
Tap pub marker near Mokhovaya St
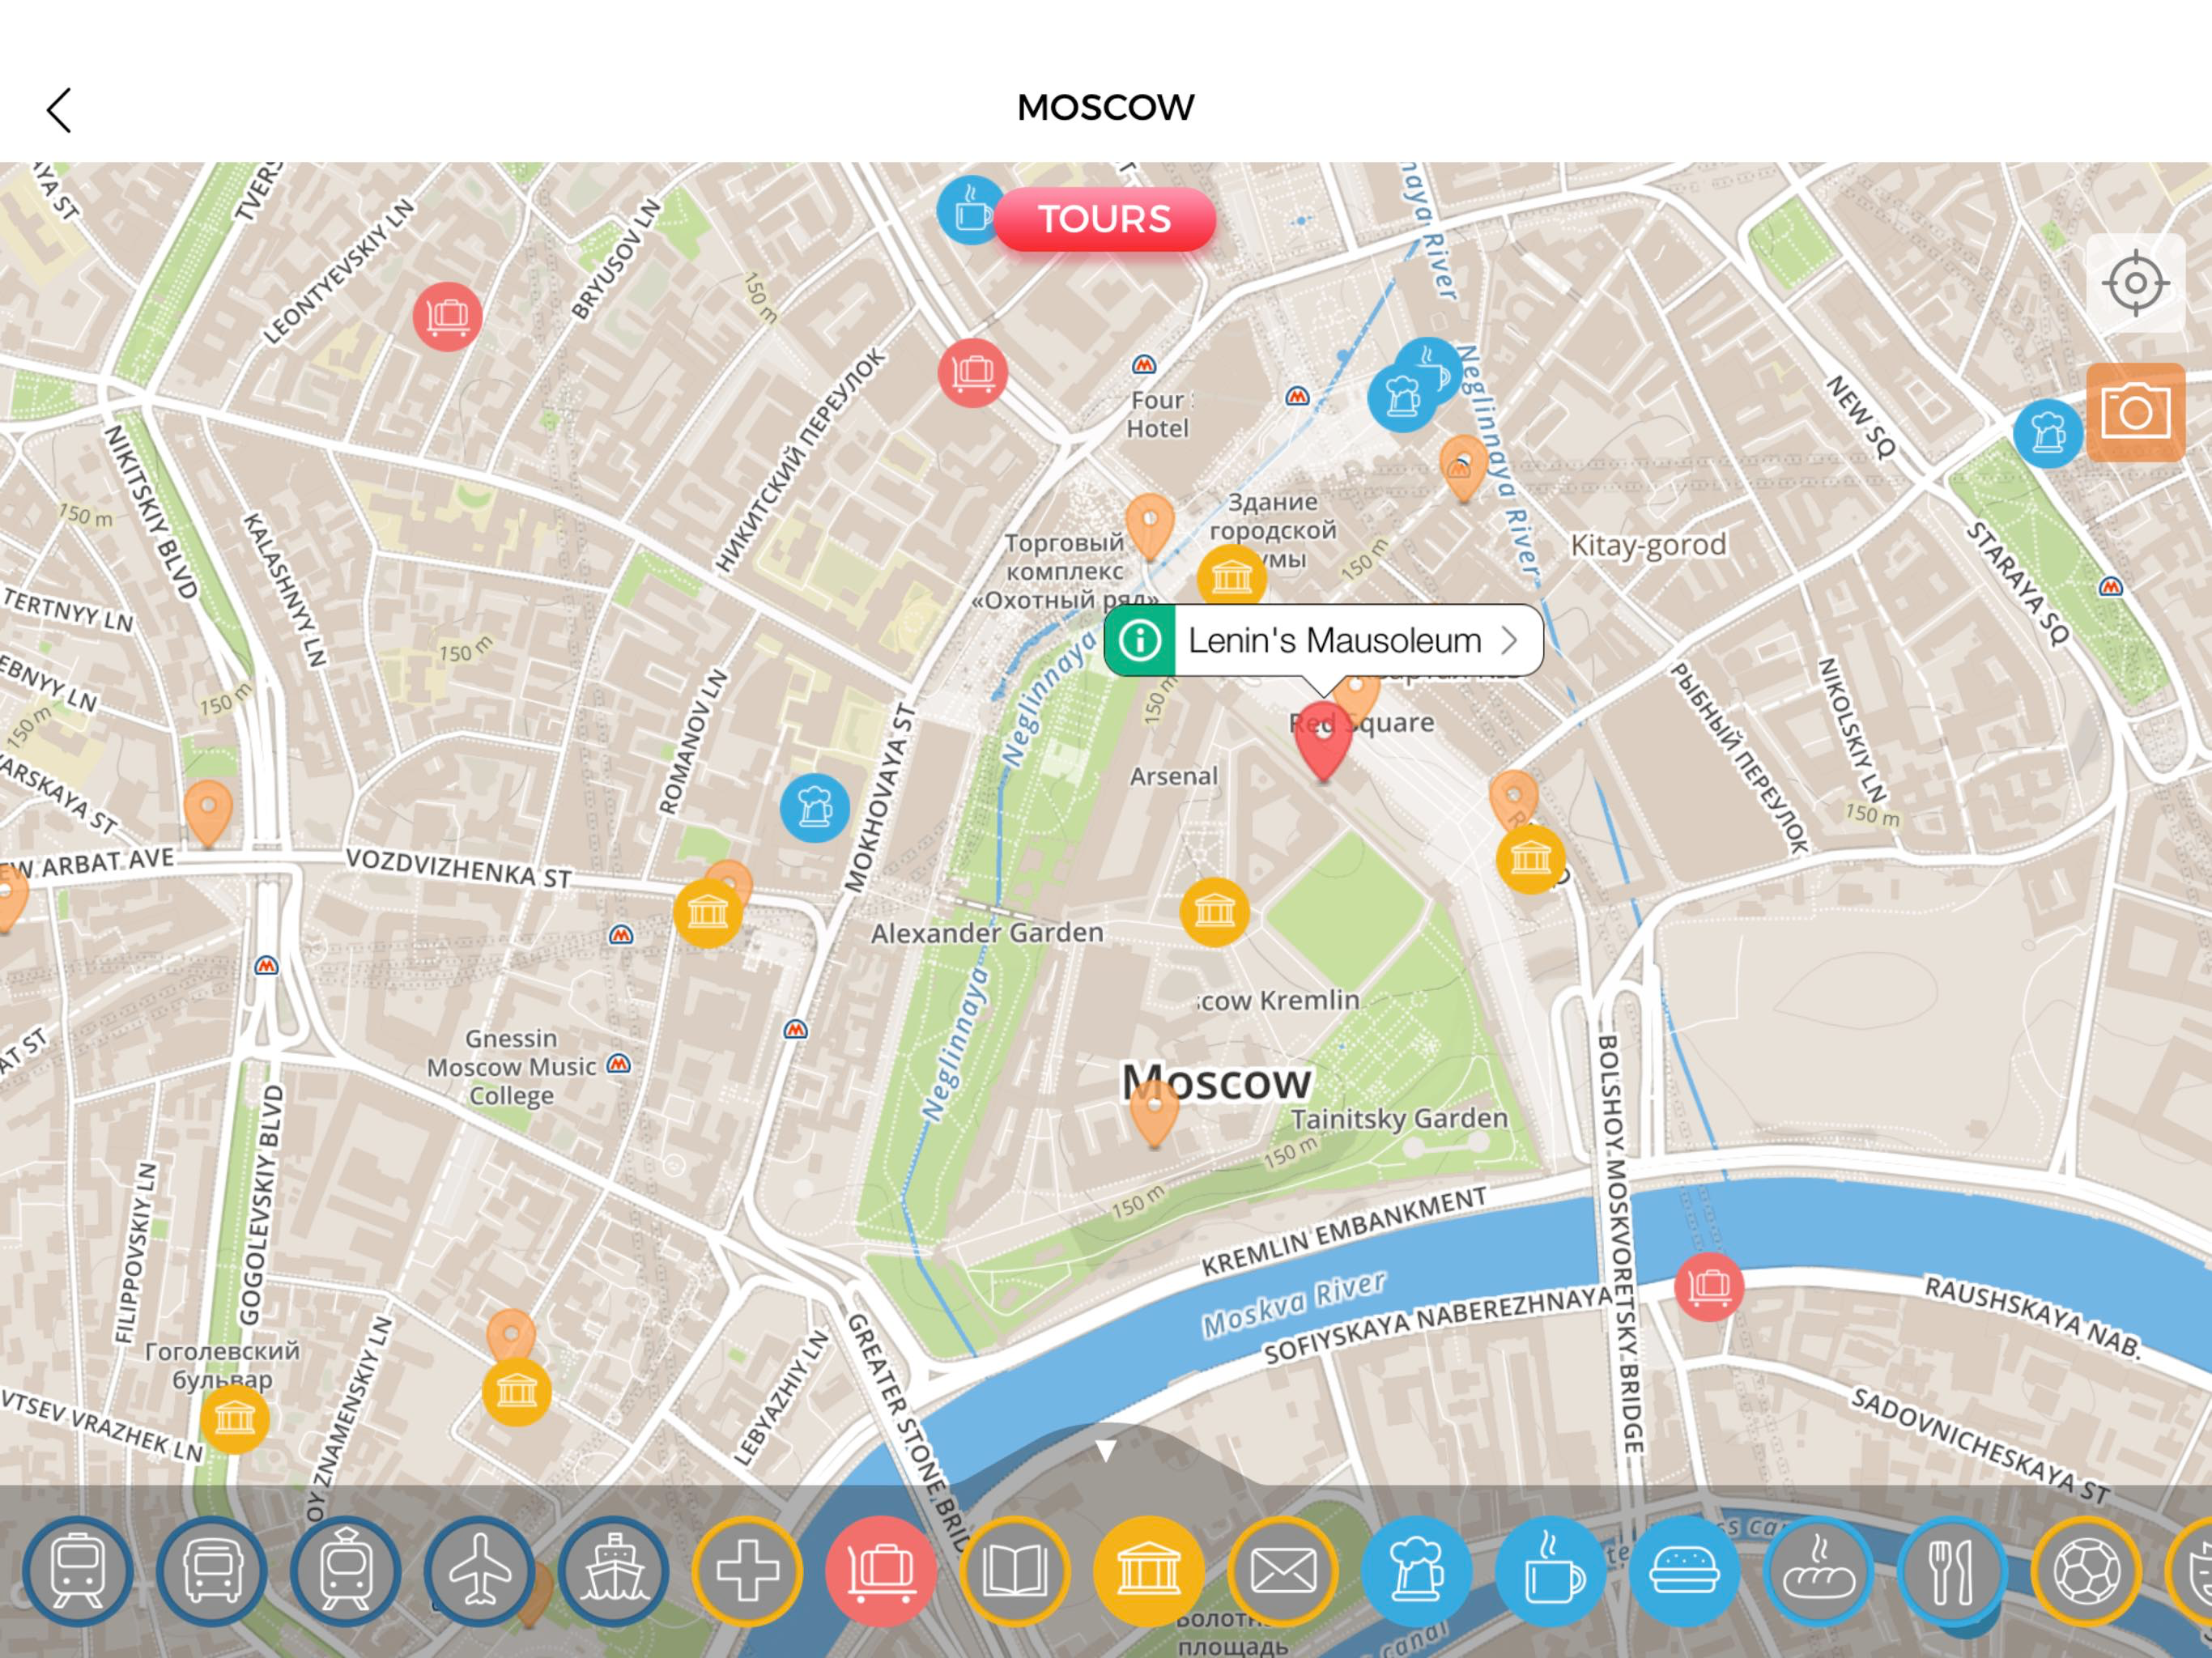(815, 807)
